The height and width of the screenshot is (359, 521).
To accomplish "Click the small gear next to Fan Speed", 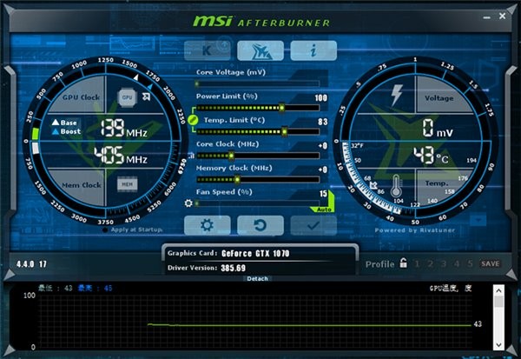I will coord(188,203).
